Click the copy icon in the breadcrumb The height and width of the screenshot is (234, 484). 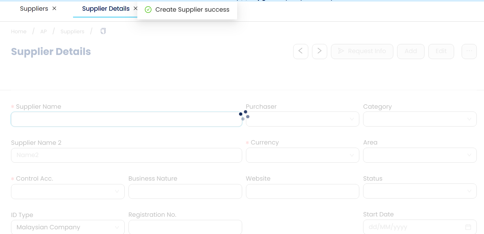click(103, 31)
